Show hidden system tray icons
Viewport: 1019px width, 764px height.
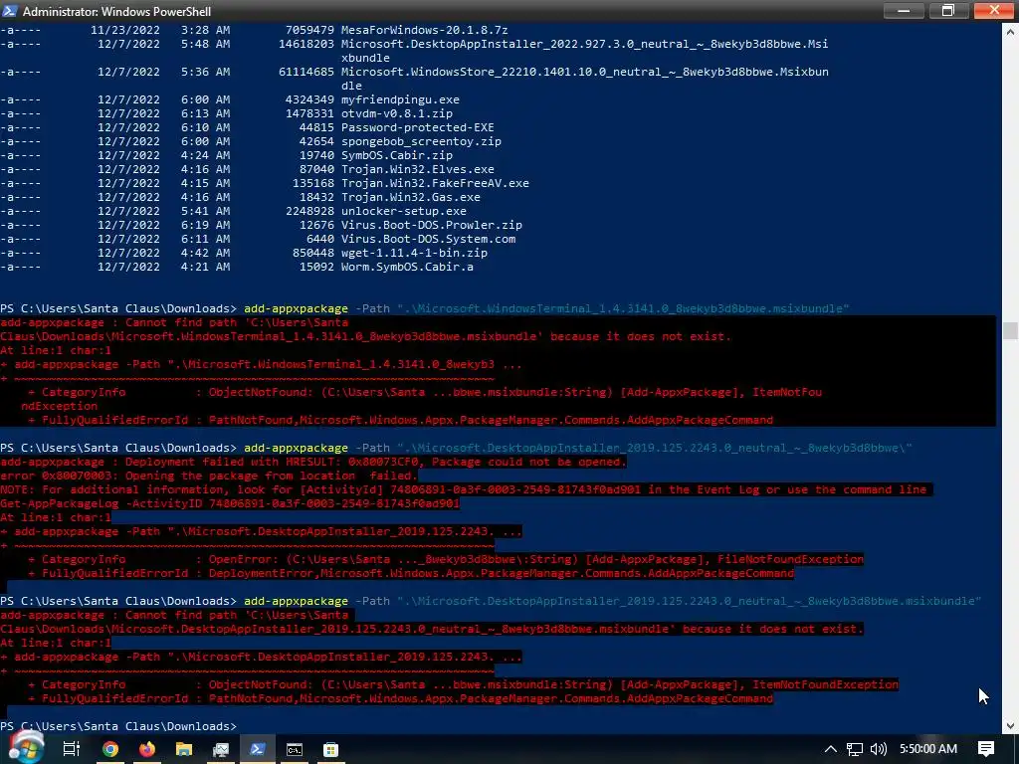click(831, 749)
